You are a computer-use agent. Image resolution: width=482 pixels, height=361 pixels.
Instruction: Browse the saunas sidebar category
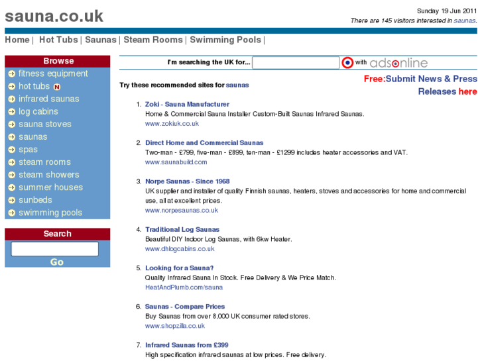(x=33, y=136)
